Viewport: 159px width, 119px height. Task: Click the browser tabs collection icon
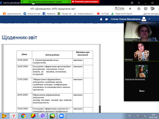(132, 3)
